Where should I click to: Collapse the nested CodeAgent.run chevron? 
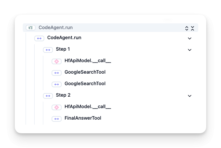[x=190, y=38]
